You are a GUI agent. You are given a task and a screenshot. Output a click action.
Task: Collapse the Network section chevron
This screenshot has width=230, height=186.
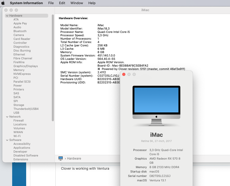tap(7, 117)
